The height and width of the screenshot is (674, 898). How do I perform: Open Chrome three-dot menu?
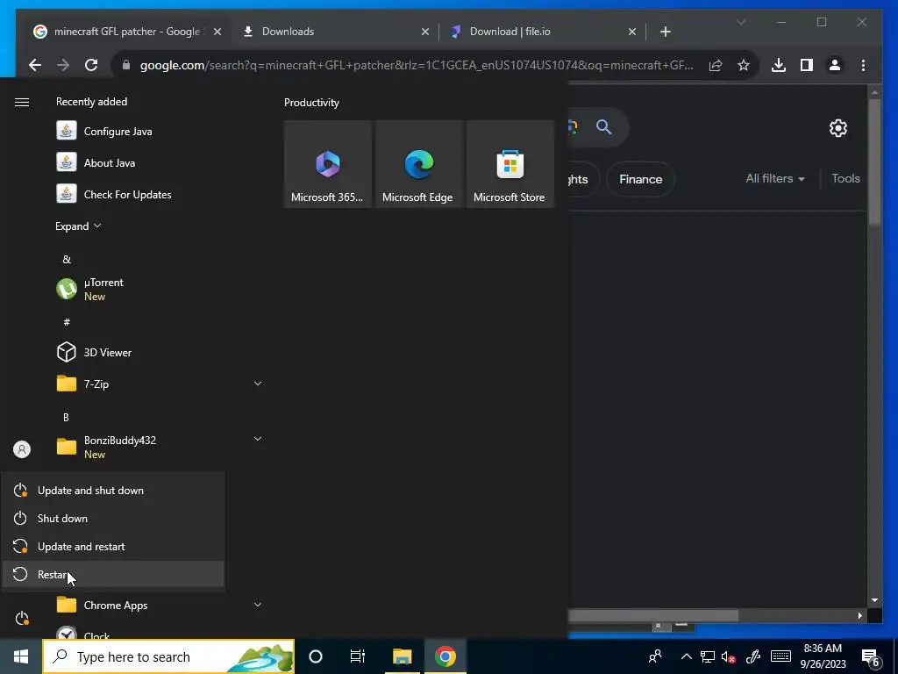[863, 65]
